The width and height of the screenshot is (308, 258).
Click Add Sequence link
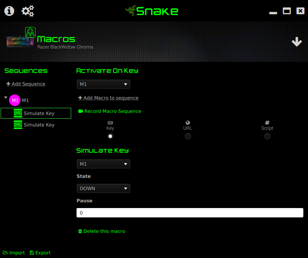pos(26,84)
